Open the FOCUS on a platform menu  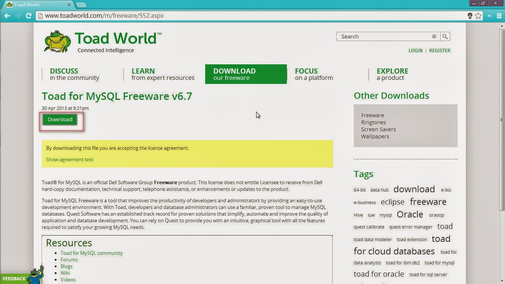[x=314, y=74]
